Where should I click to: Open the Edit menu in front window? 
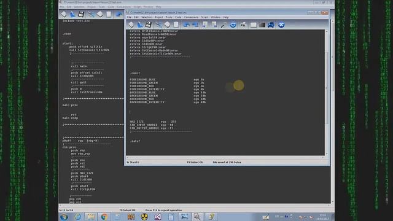pos(136,17)
